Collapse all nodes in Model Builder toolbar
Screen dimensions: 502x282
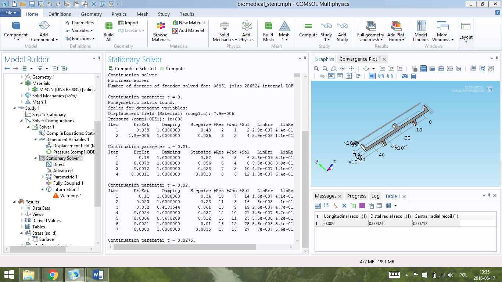pyautogui.click(x=55, y=69)
